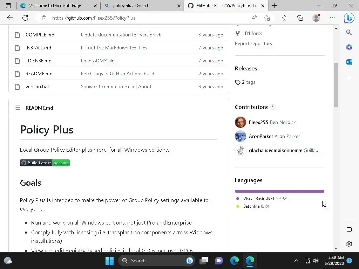This screenshot has height=269, width=359.
Task: Open commit 'Fill out the Markdown text files'
Action: (x=114, y=48)
